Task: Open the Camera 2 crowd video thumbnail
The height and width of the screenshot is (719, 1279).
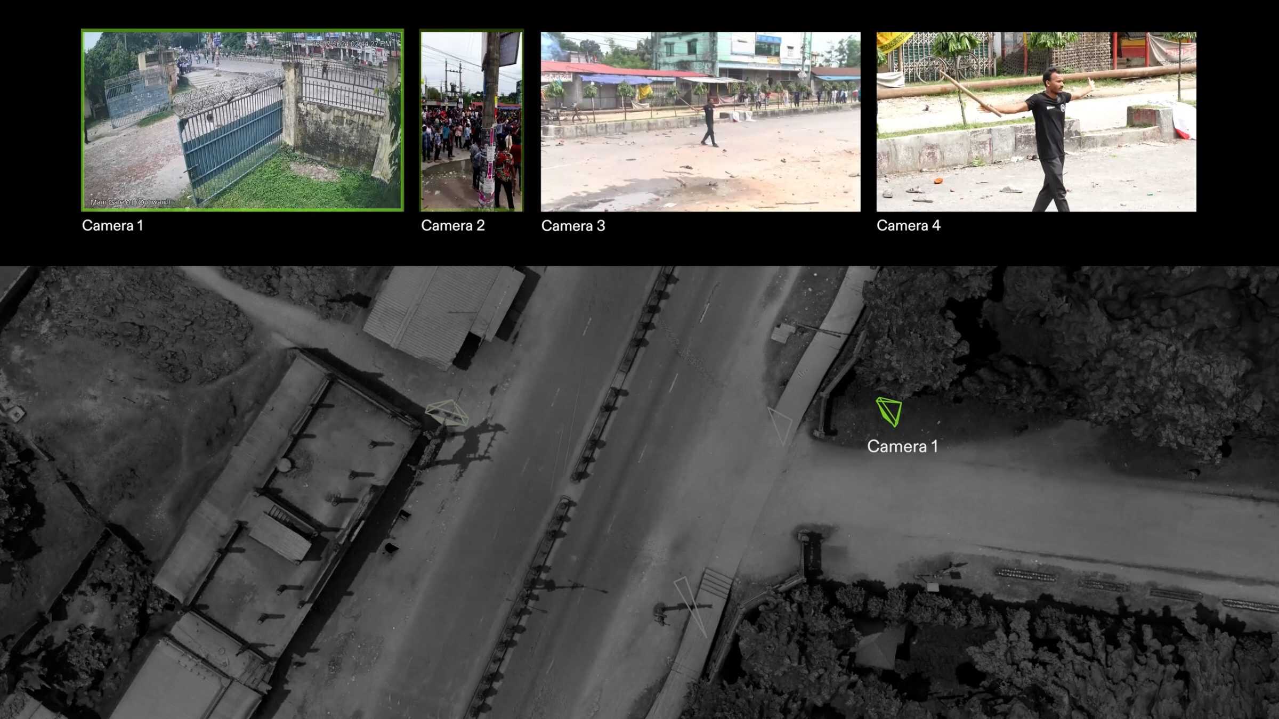Action: (472, 120)
